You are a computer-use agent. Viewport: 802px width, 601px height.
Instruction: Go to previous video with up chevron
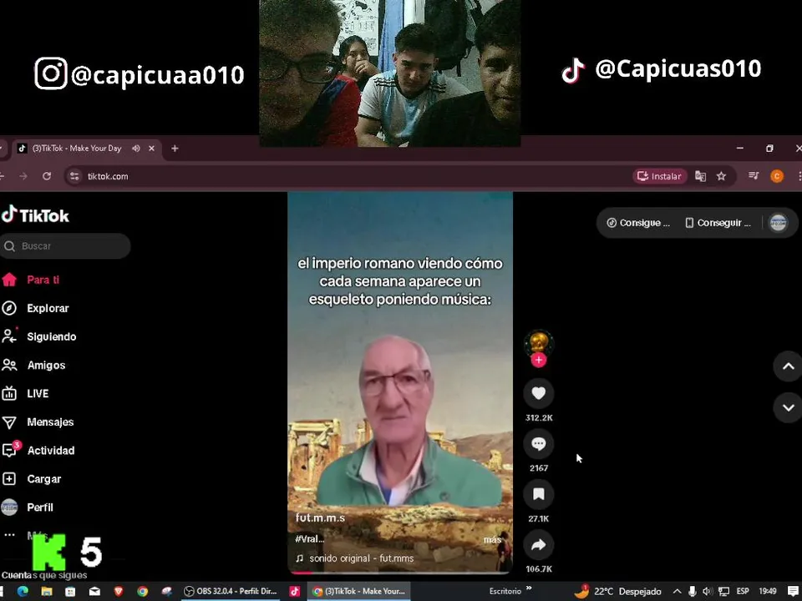(788, 366)
